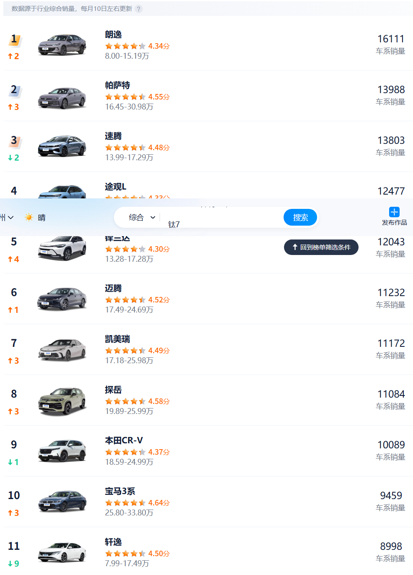Viewport: 413px width, 575px height.
Task: Expand the city selector chevron
Action: pyautogui.click(x=10, y=217)
